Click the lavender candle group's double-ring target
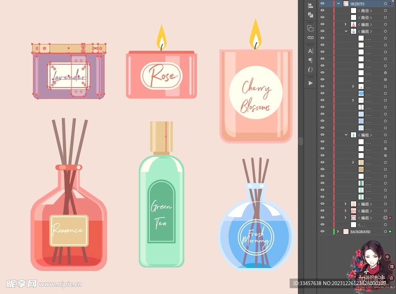The width and height of the screenshot is (396, 294). click(x=386, y=218)
